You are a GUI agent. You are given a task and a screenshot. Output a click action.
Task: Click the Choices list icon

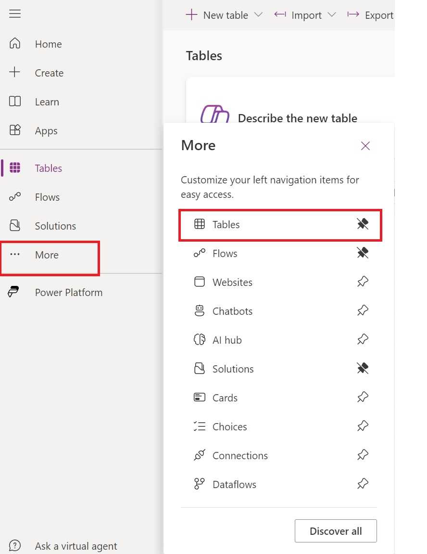click(200, 426)
